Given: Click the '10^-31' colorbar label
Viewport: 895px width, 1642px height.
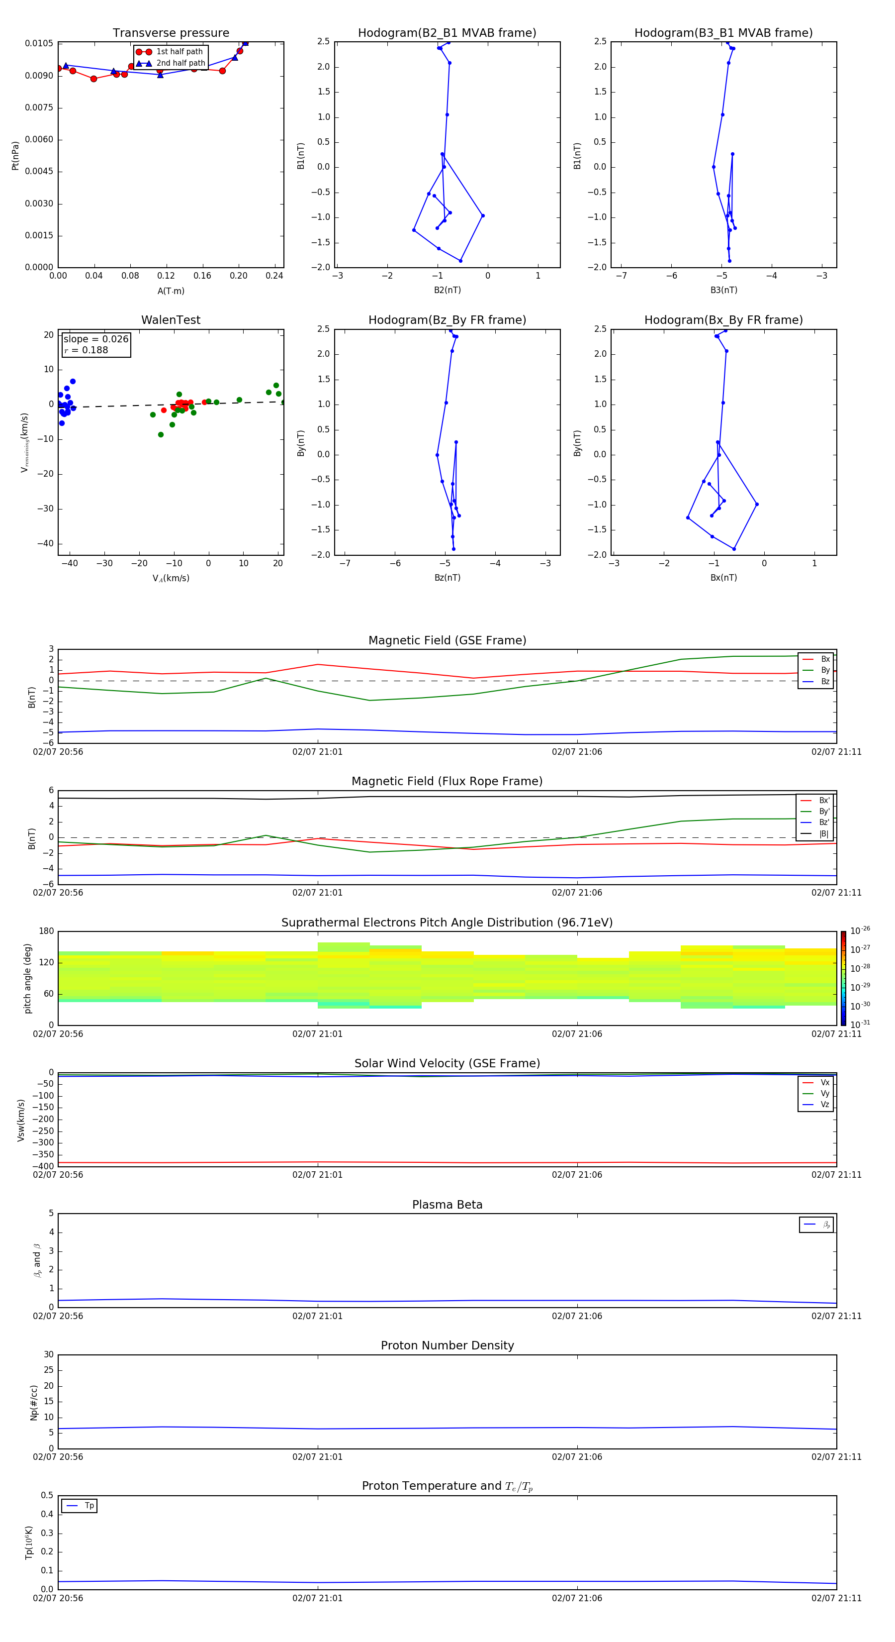Looking at the screenshot, I should [860, 1025].
